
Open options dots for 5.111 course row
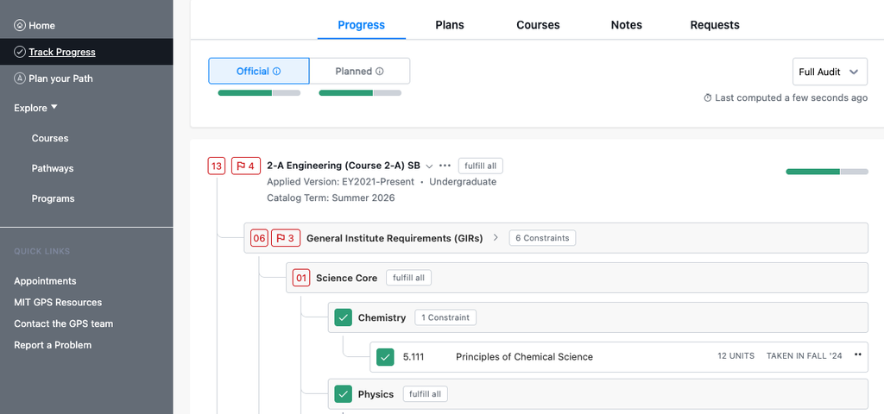pyautogui.click(x=857, y=354)
